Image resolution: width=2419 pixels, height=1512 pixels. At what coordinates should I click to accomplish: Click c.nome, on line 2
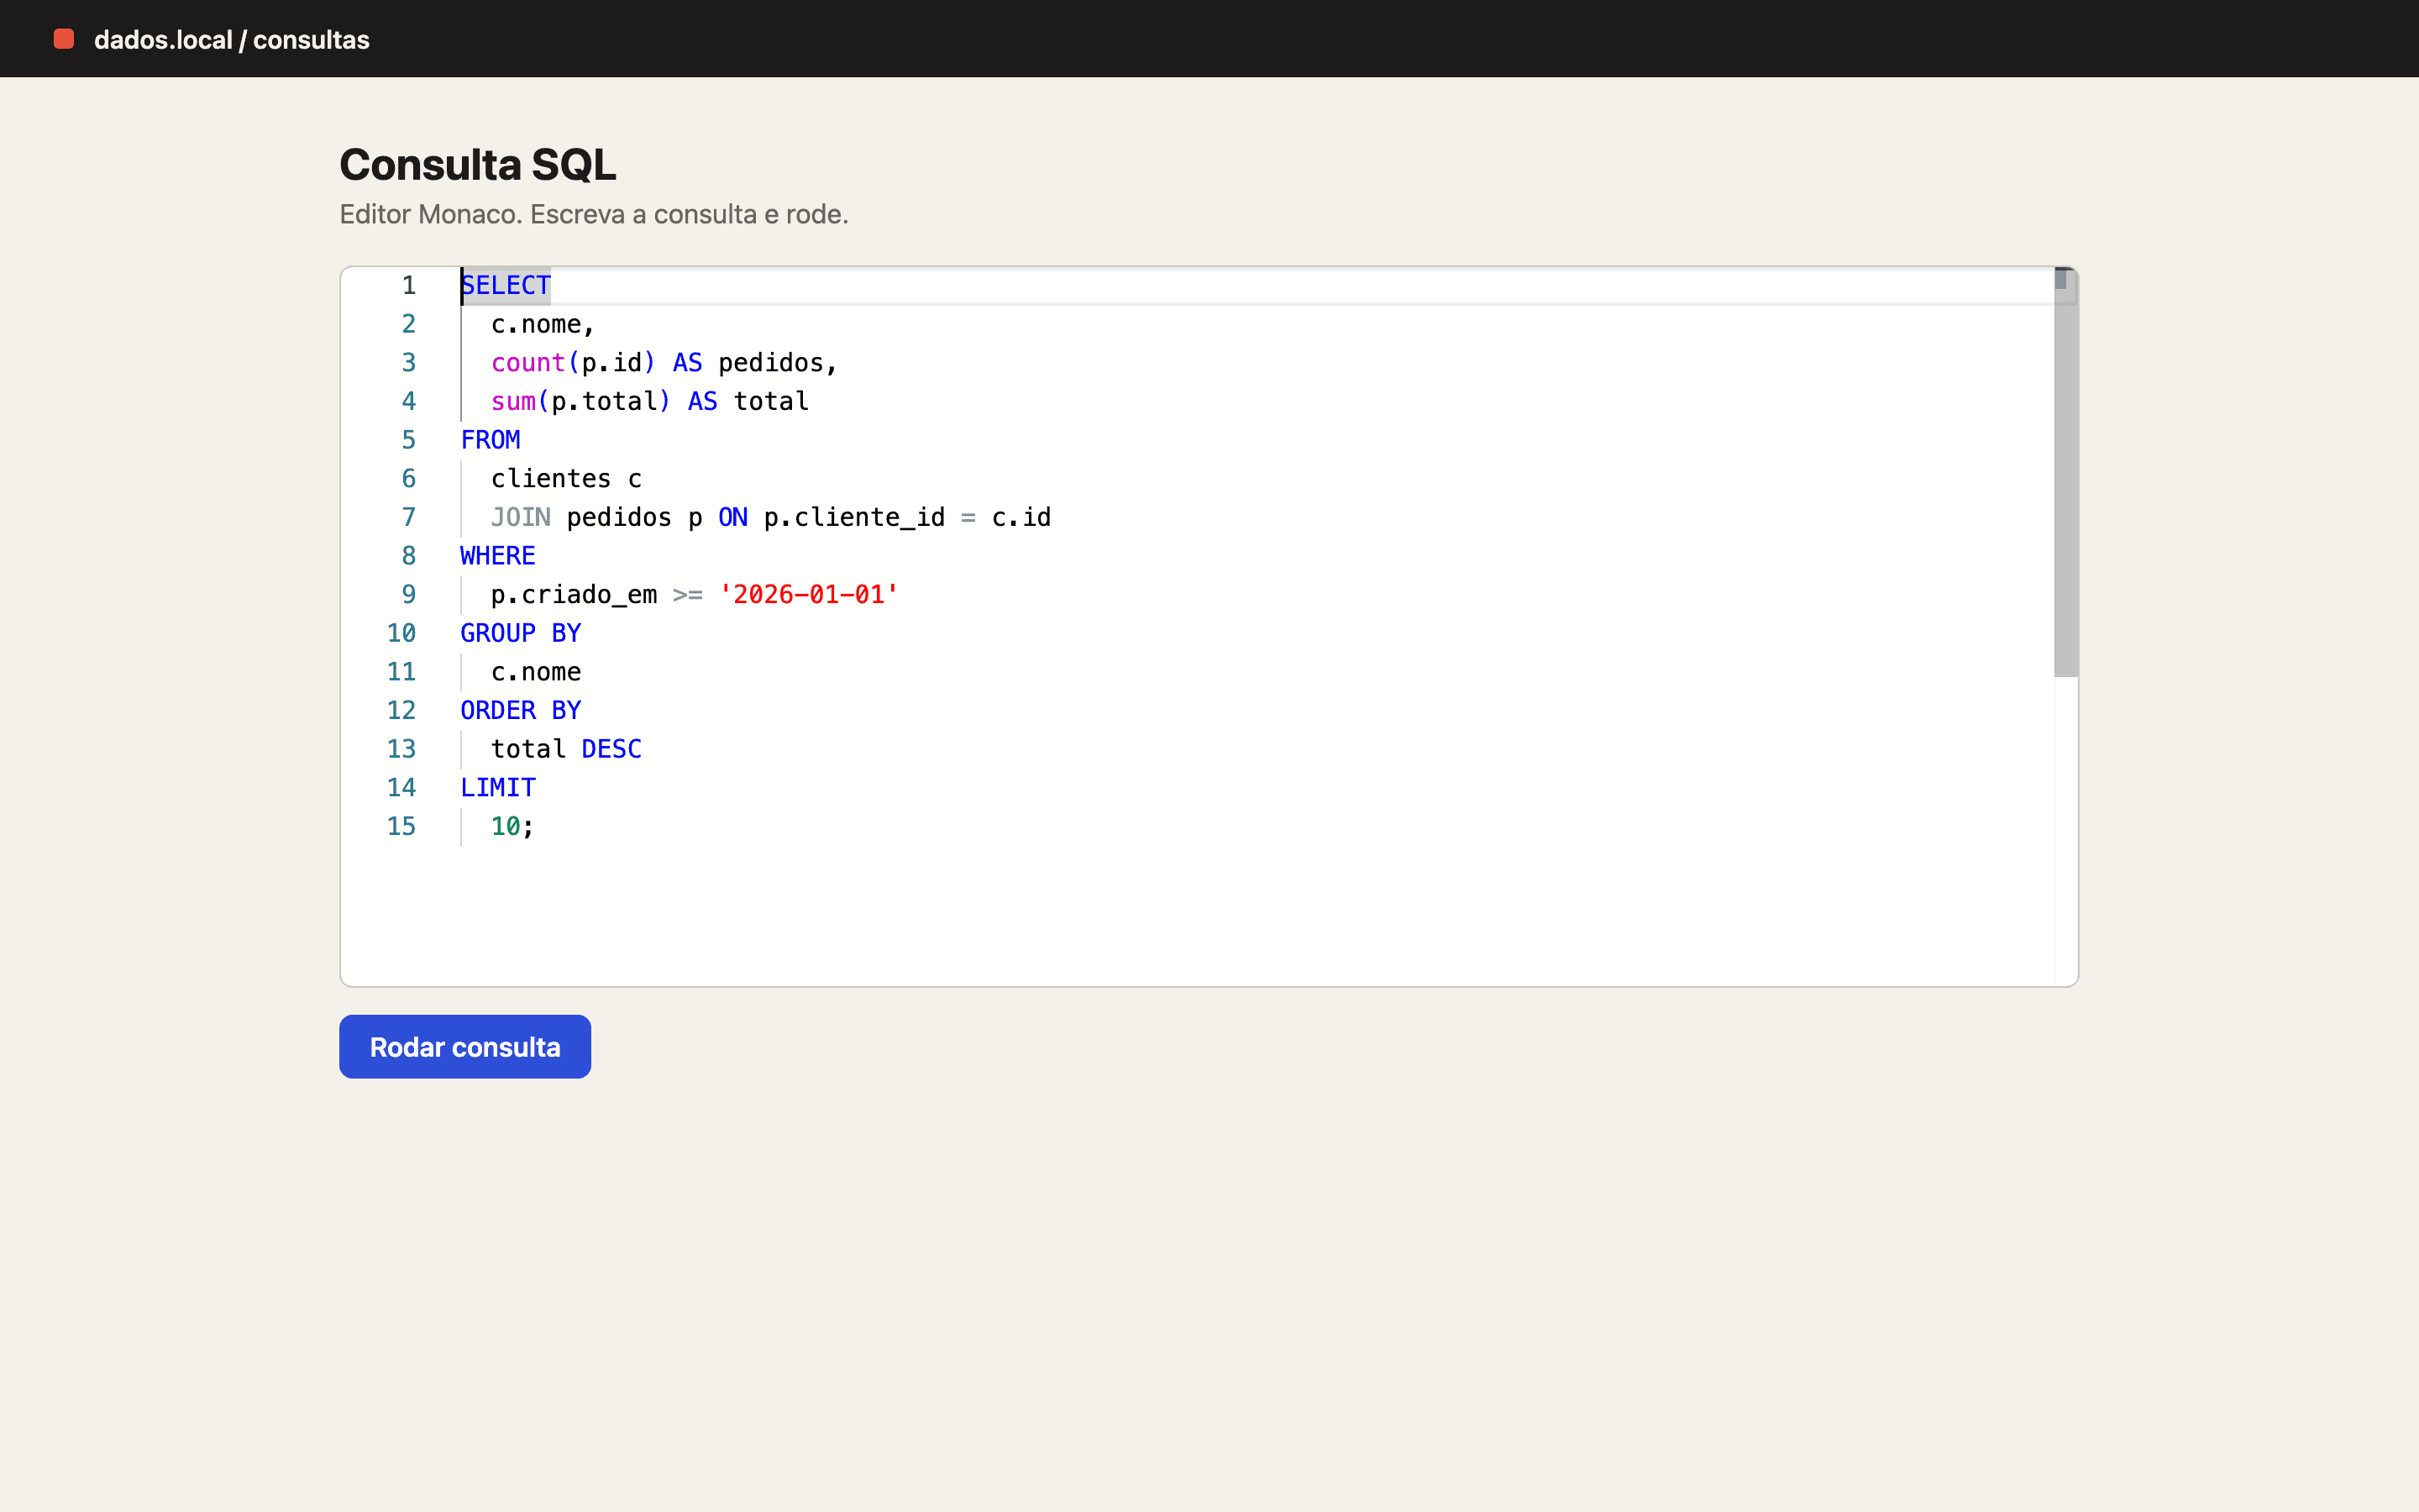[x=543, y=324]
